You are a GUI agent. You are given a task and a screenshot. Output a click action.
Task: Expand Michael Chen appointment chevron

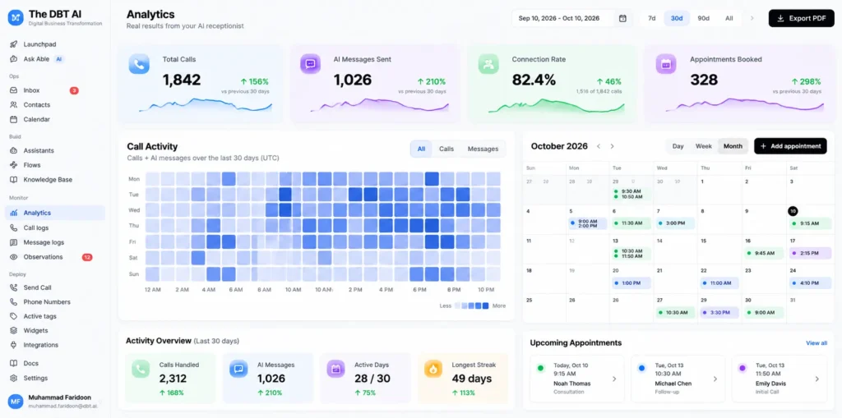coord(715,379)
